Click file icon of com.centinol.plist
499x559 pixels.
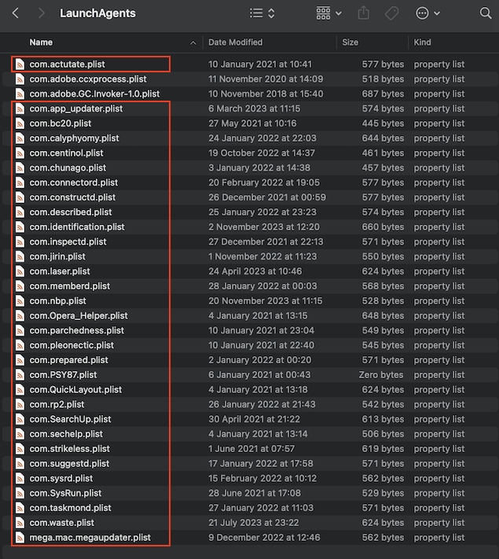point(20,153)
